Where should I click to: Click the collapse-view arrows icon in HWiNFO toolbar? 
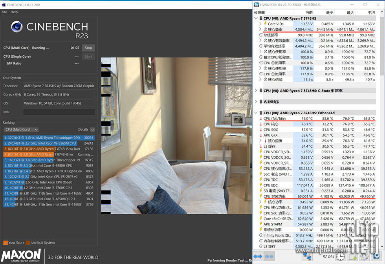(269, 257)
